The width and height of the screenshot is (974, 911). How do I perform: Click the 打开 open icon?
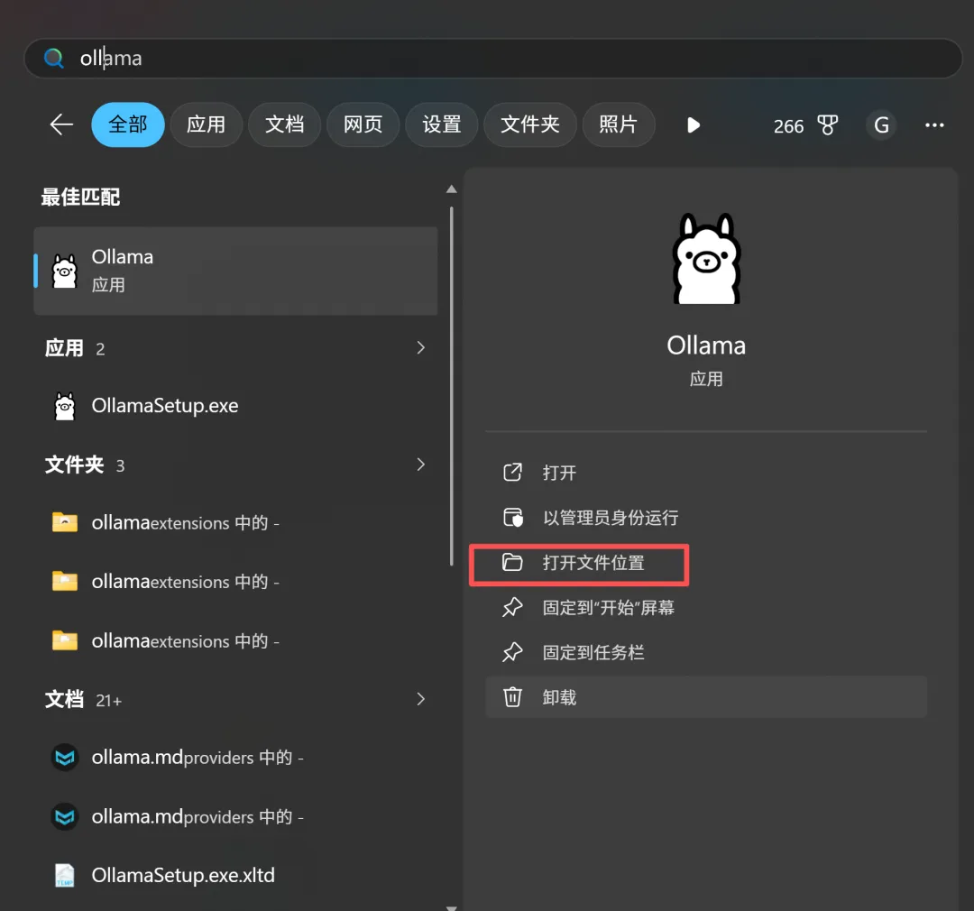(512, 473)
